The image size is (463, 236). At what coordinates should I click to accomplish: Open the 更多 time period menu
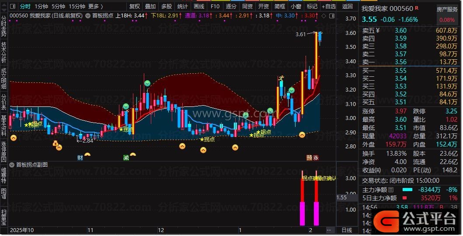[x=96, y=7]
